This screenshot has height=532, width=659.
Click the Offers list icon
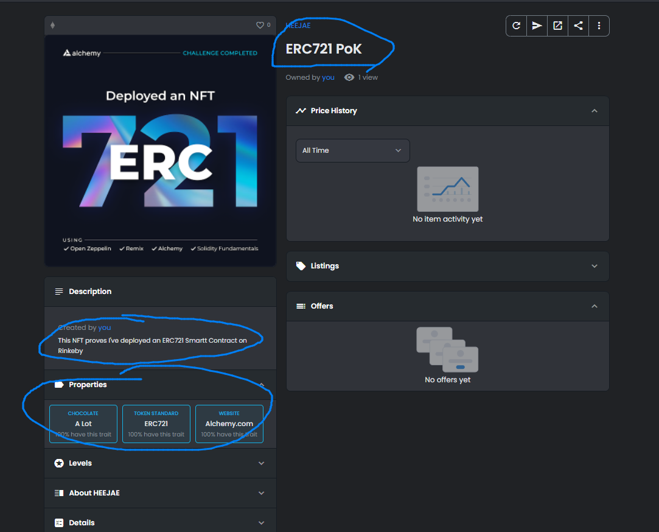(301, 306)
